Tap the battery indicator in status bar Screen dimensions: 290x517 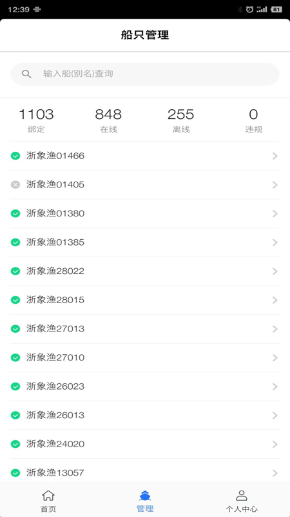[276, 10]
